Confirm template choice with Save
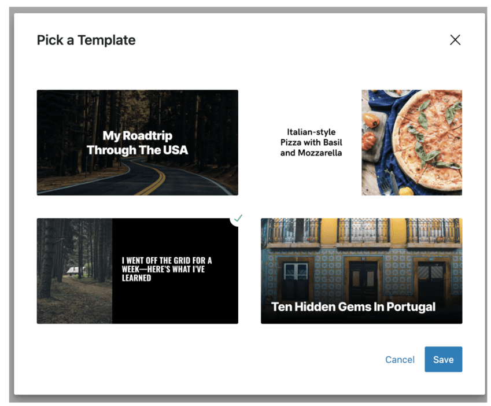 [443, 359]
